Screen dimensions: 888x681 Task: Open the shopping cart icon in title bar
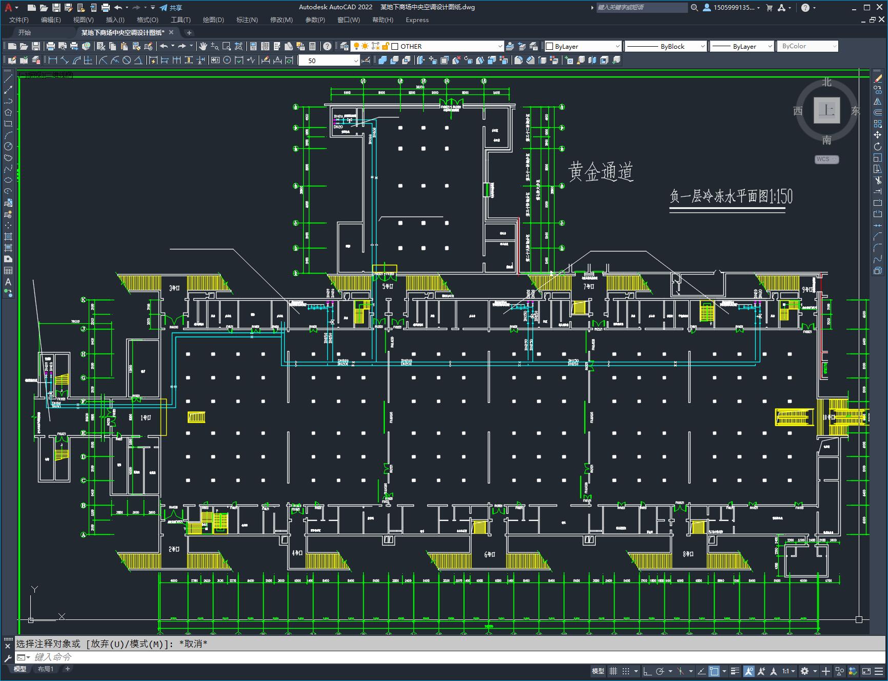pos(769,8)
